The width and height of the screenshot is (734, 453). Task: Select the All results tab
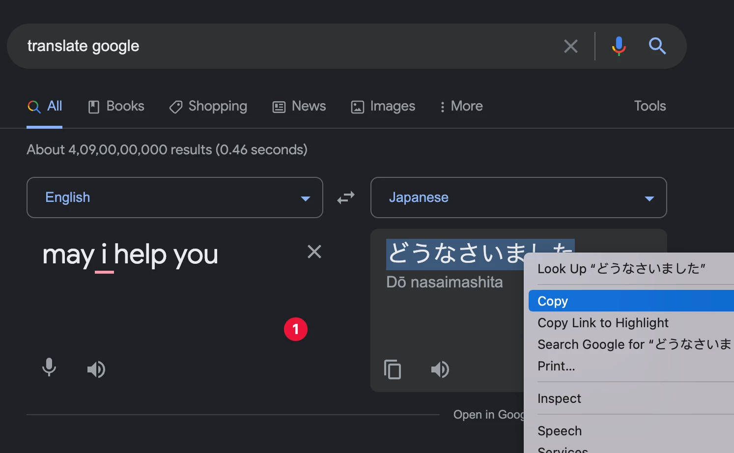45,106
